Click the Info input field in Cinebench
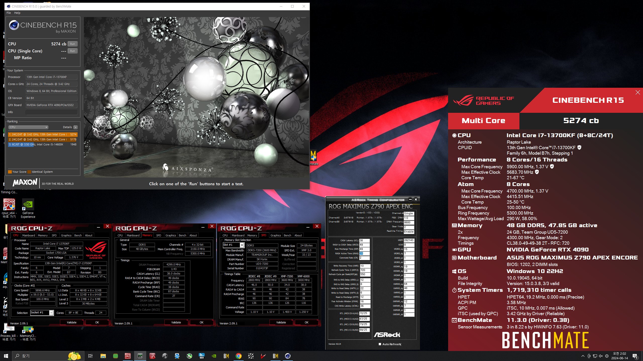This screenshot has height=361, width=643. [x=51, y=112]
